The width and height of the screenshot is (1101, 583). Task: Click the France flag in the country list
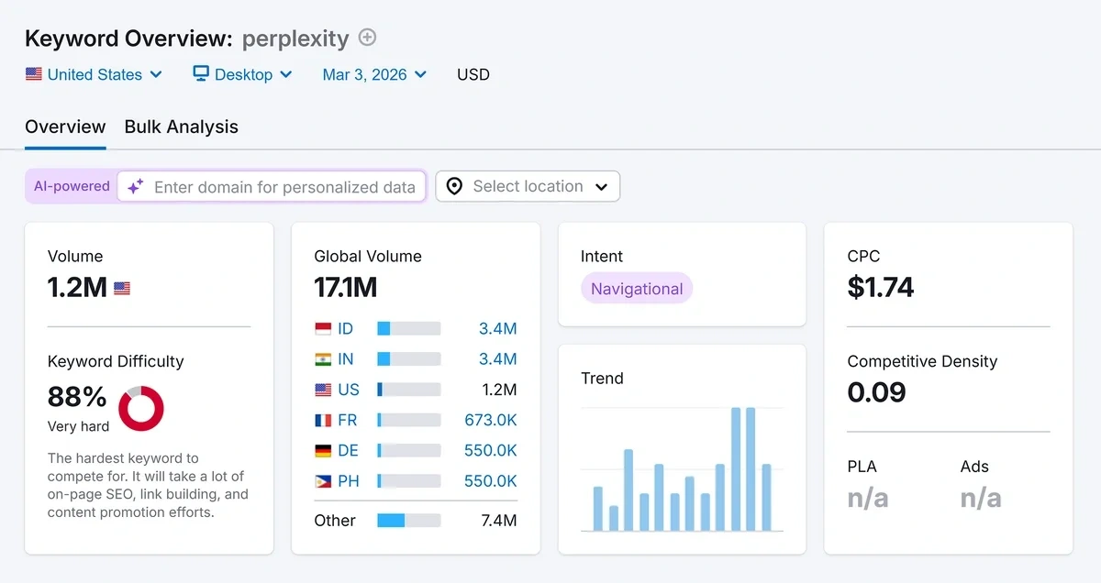322,420
